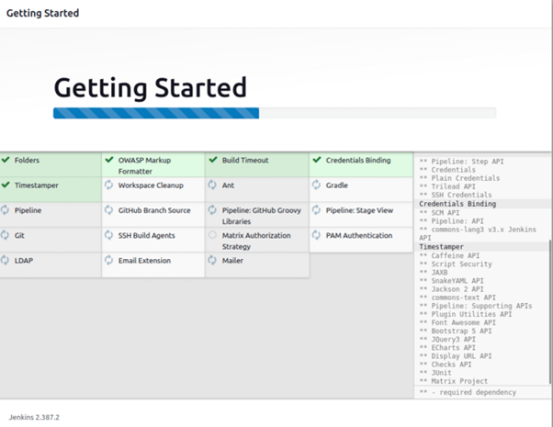Image resolution: width=553 pixels, height=427 pixels.
Task: Click the checkmark beside Build Timeout
Action: coord(213,160)
